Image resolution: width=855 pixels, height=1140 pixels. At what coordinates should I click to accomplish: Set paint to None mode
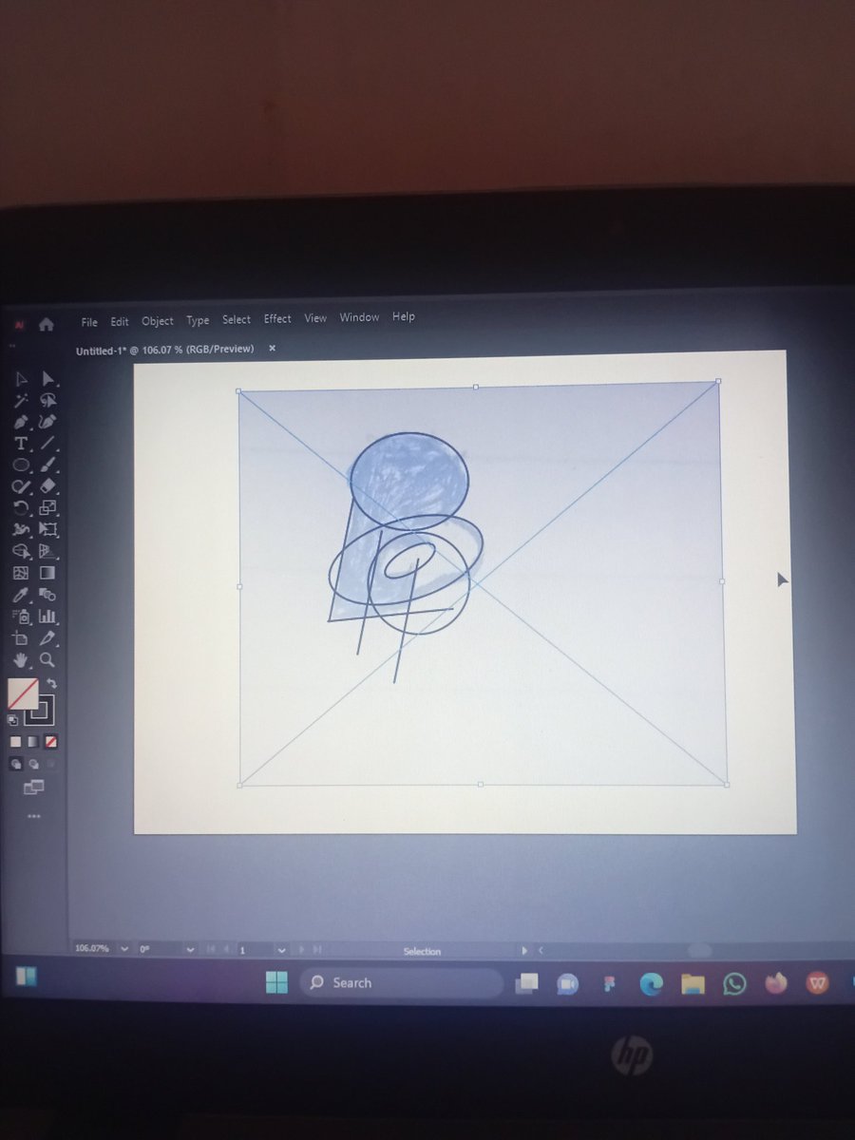pyautogui.click(x=50, y=741)
